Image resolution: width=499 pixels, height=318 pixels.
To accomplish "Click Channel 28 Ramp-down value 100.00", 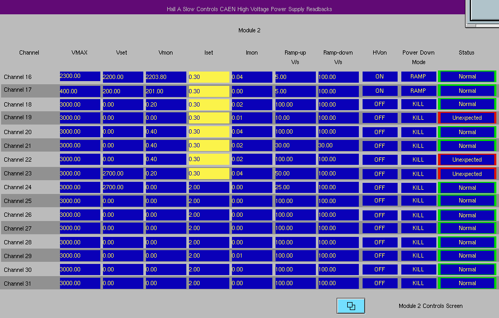I will click(339, 242).
